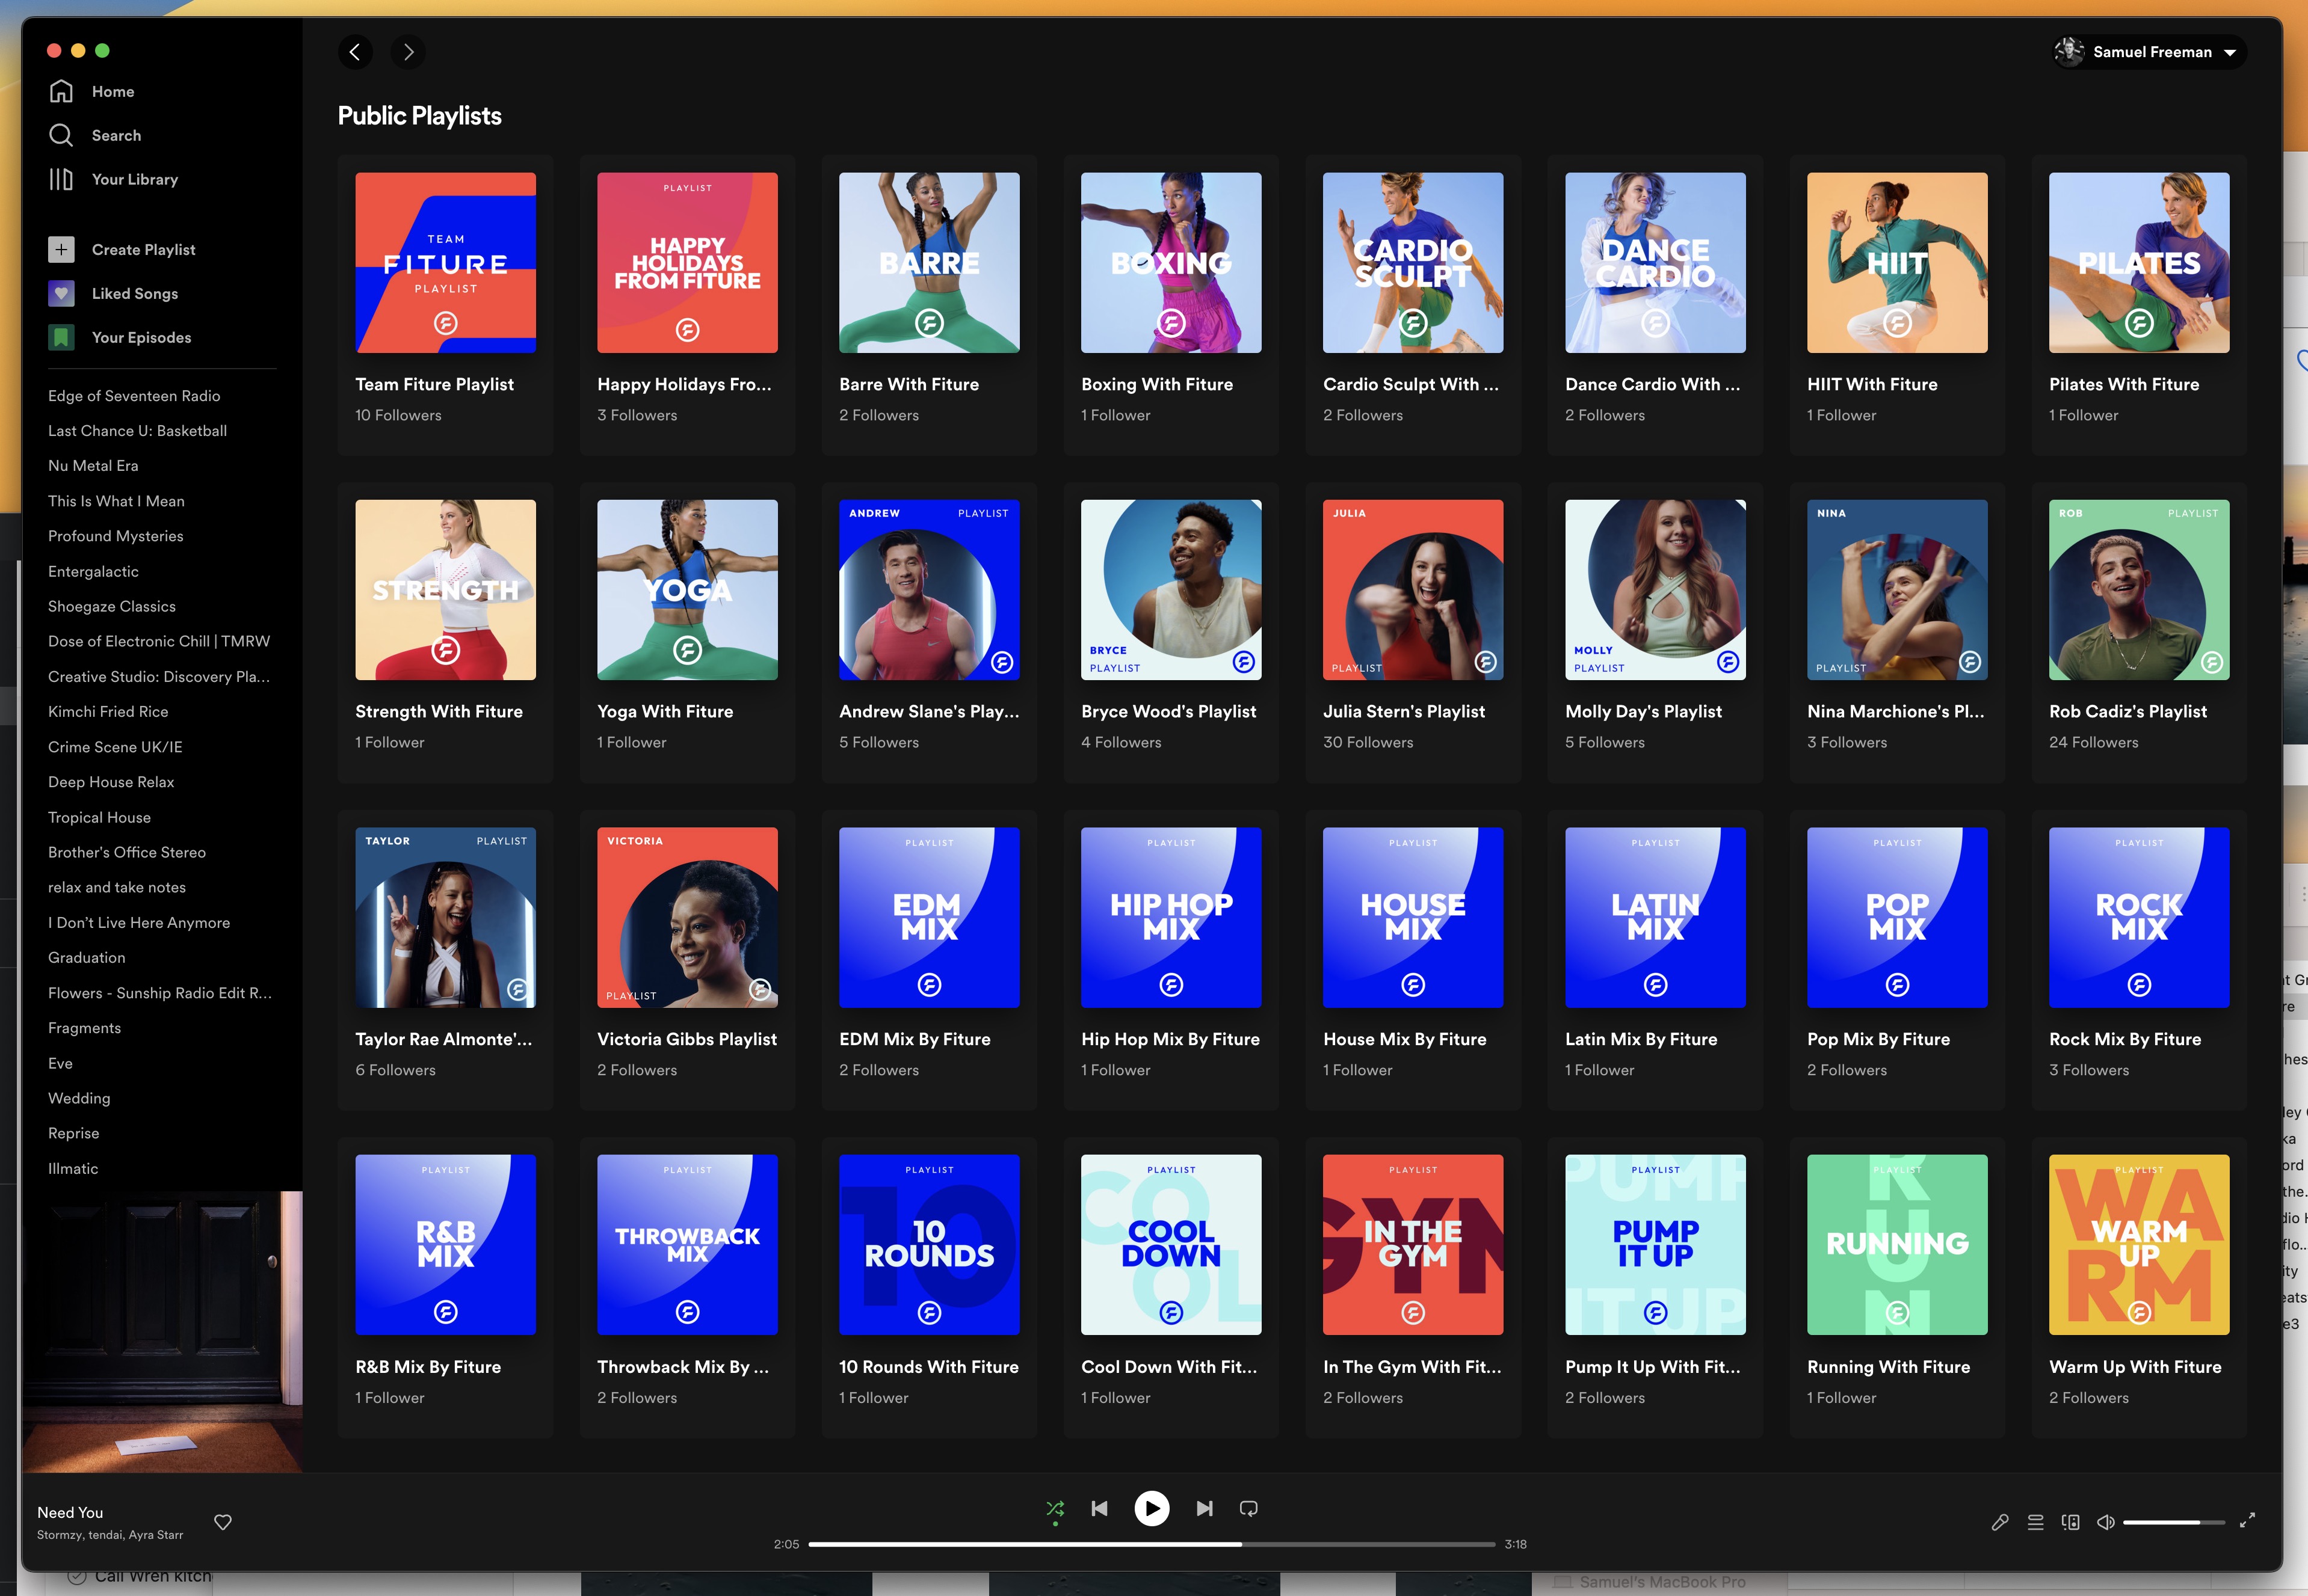
Task: Open the play queue icon
Action: [x=2035, y=1522]
